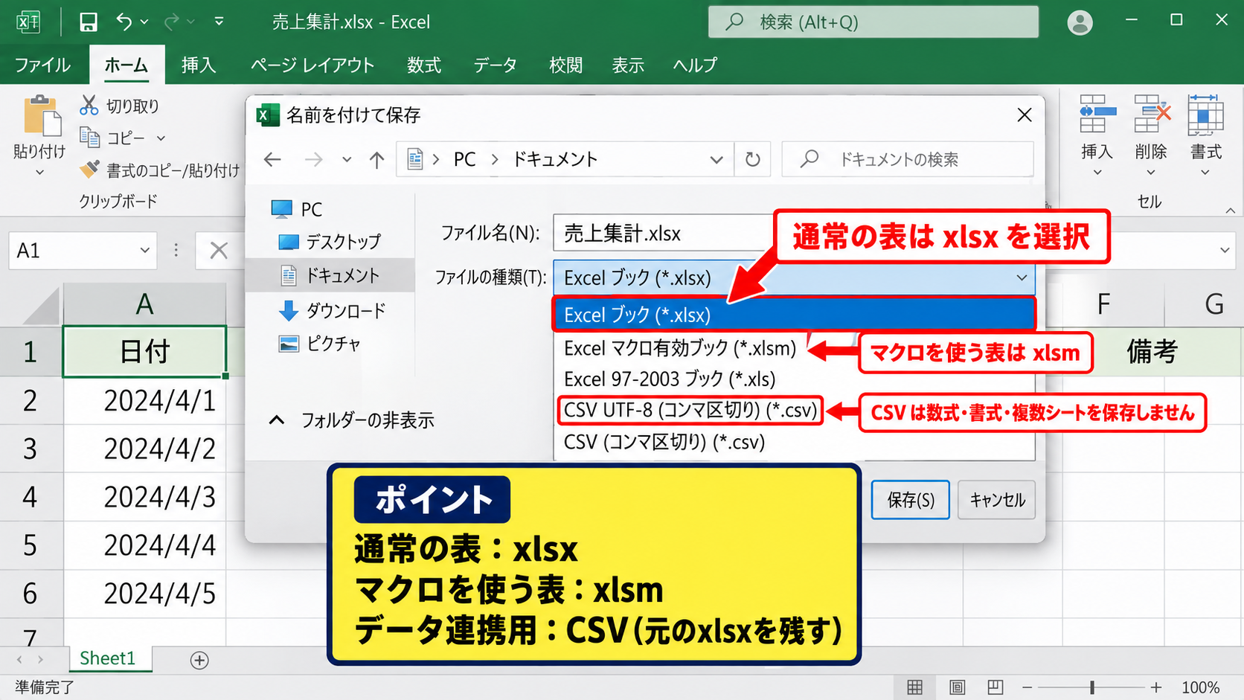Click the ドキュメントの検索 field
Viewport: 1244px width, 700px height.
coord(908,159)
